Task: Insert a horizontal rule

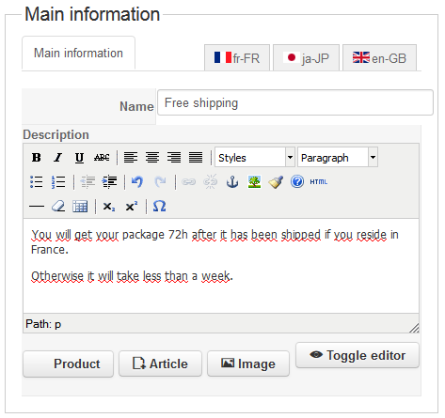Action: [37, 207]
